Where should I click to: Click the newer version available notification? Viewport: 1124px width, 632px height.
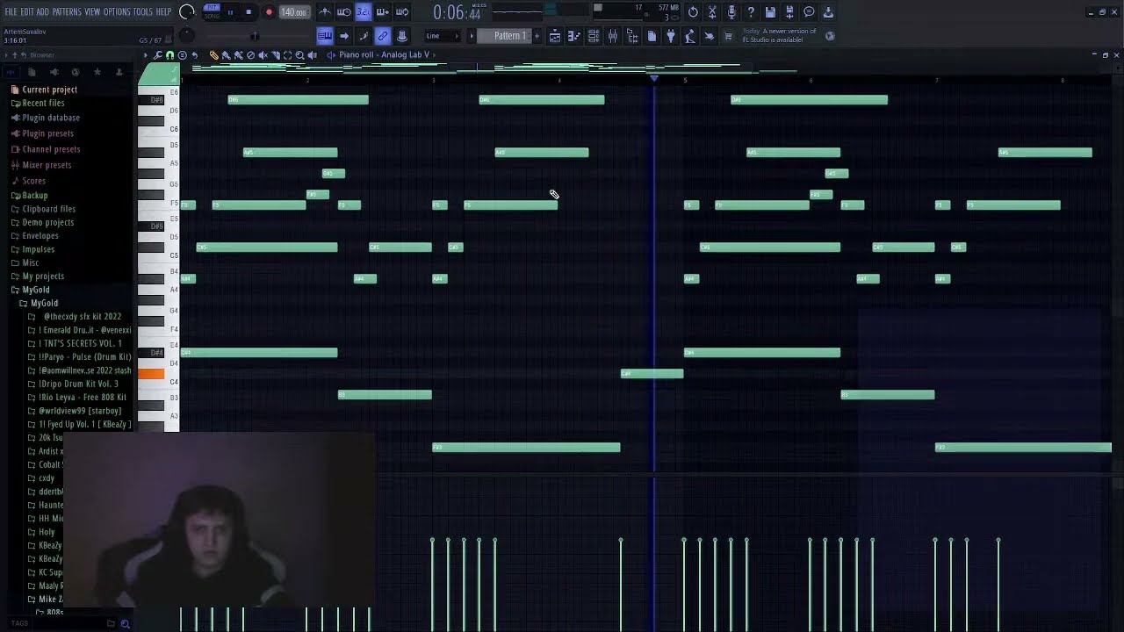pyautogui.click(x=780, y=36)
